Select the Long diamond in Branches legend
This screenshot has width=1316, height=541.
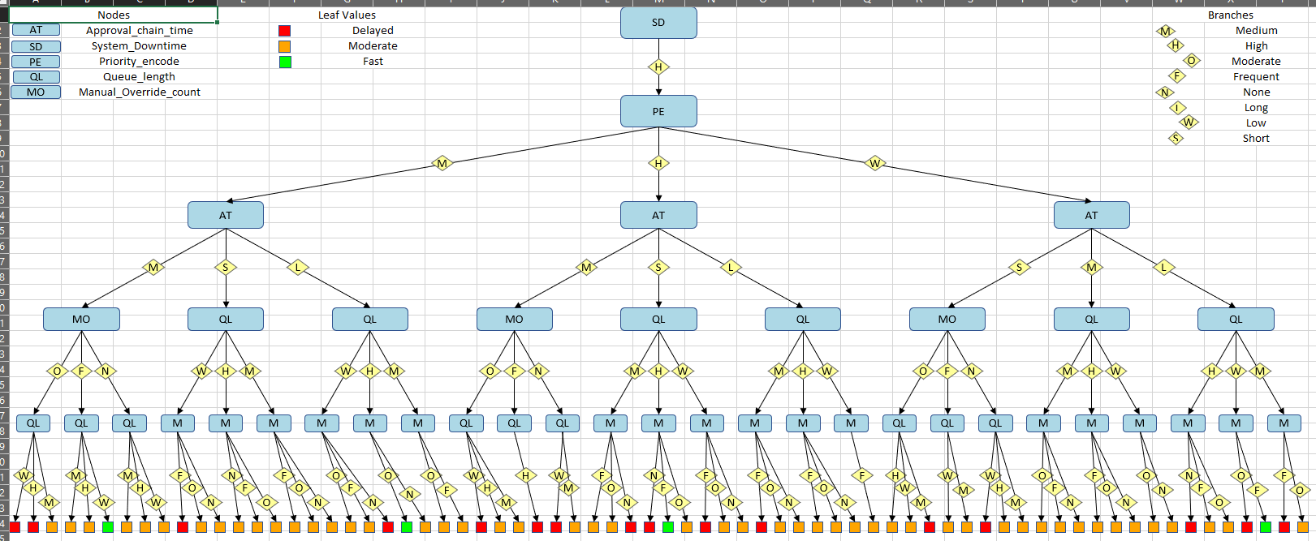[x=1177, y=108]
